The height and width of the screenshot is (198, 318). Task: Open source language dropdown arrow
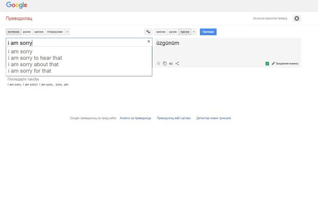tap(67, 32)
